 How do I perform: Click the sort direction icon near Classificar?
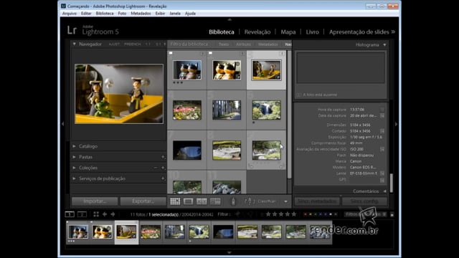tap(250, 201)
